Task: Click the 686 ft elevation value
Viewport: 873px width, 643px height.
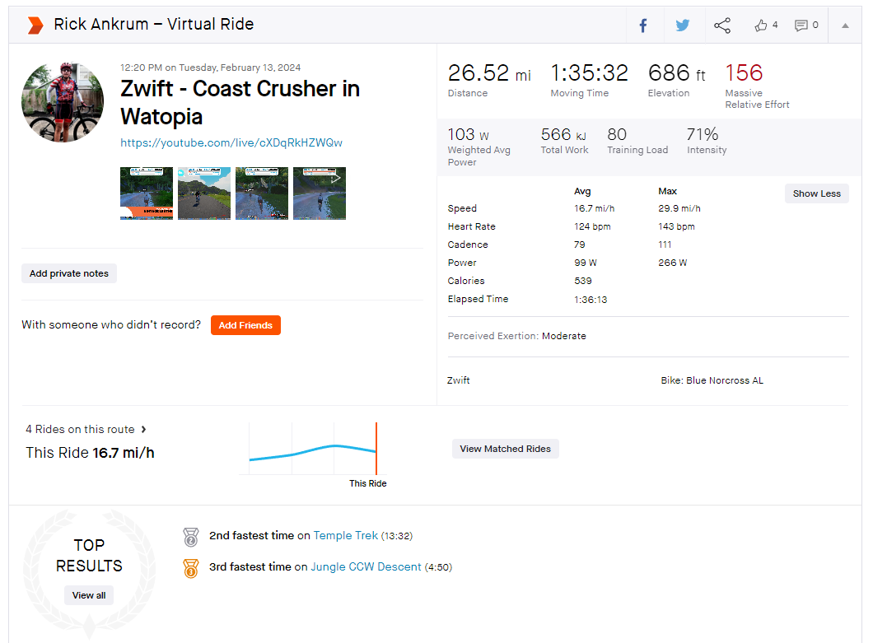Action: [676, 73]
